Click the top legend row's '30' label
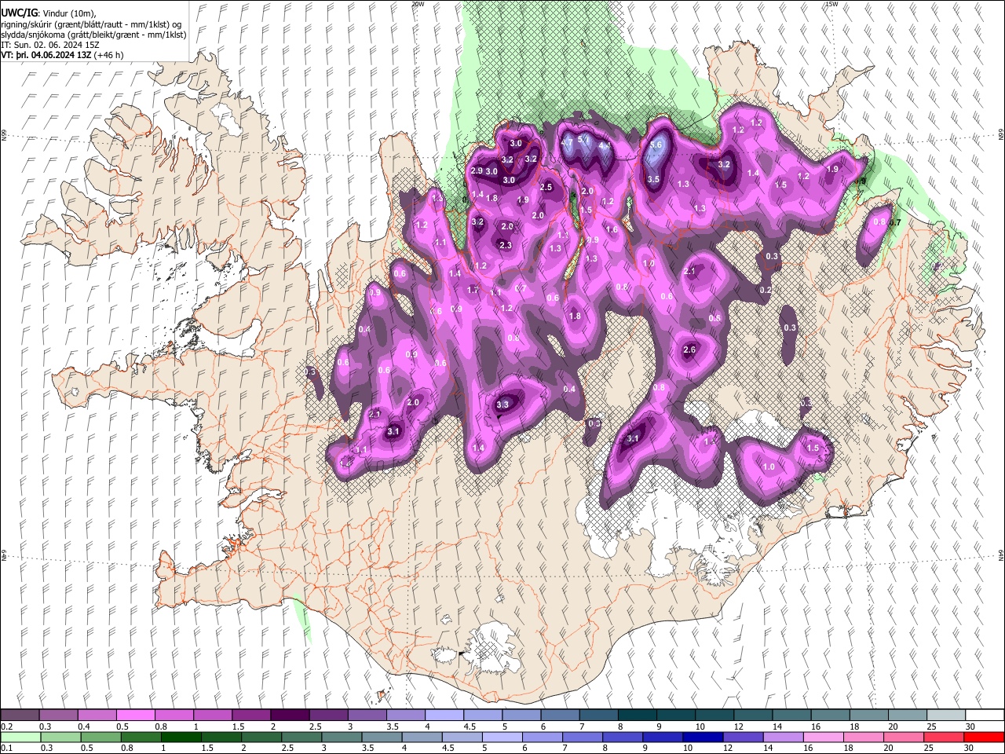Screen dimensions: 1005x754 coord(970,727)
